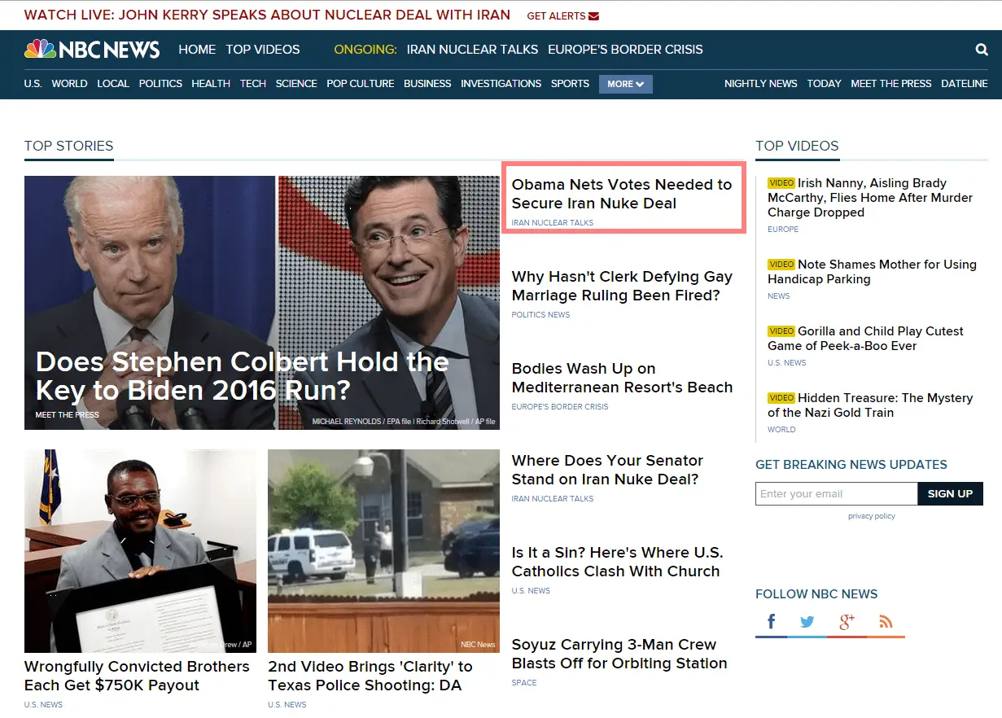Open the Dateline show link
Viewport: 1002px width, 718px height.
965,84
